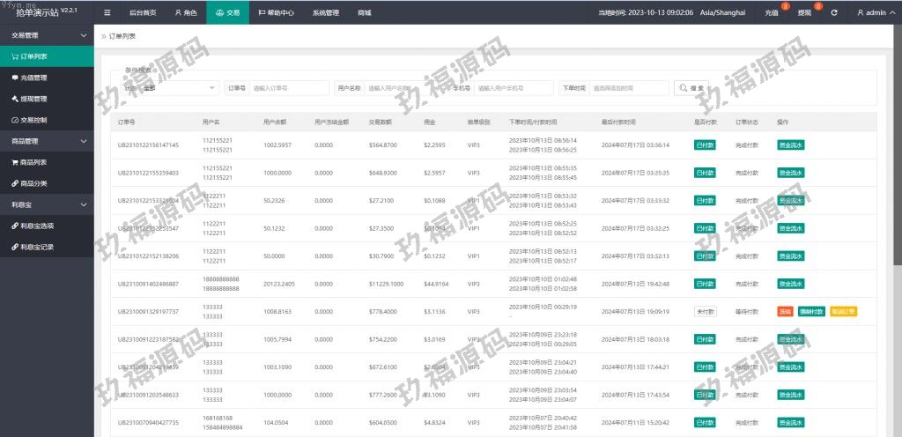Viewport: 902px width, 437px height.
Task: Go to 充值管理 in the sidebar
Action: [34, 78]
